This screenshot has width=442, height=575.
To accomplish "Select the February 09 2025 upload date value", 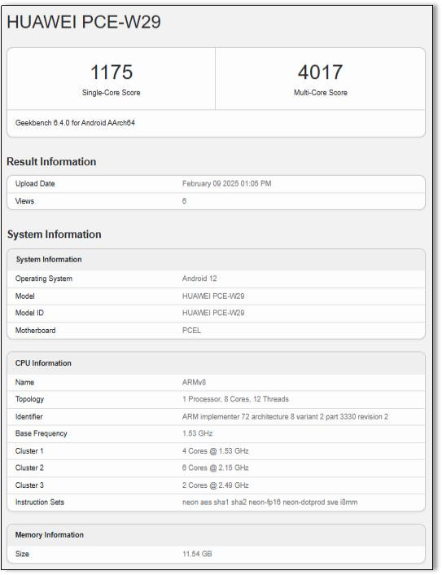I will coord(227,184).
